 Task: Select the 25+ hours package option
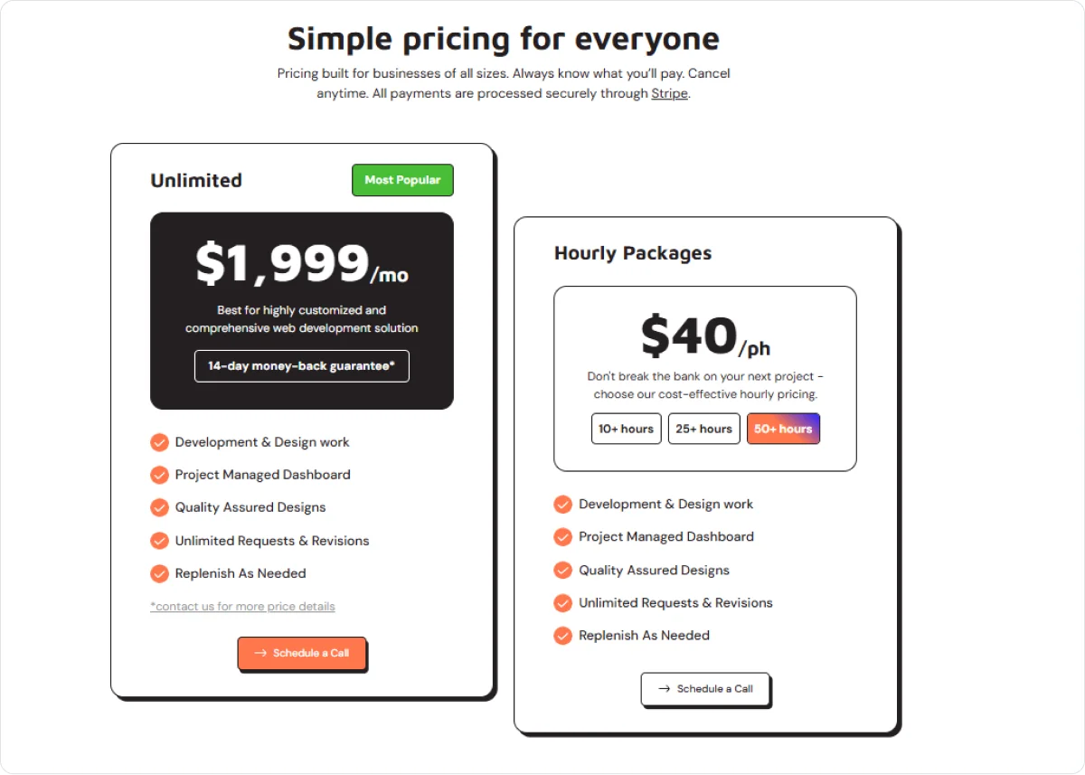tap(704, 429)
